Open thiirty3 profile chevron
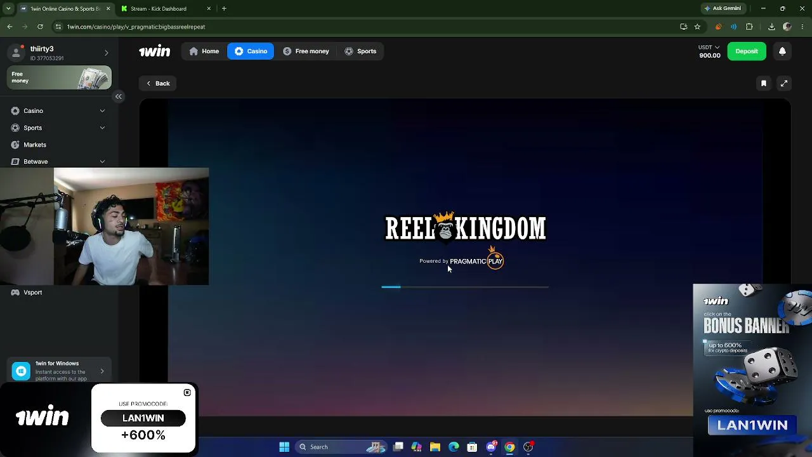Viewport: 812px width, 457px height. pyautogui.click(x=106, y=53)
